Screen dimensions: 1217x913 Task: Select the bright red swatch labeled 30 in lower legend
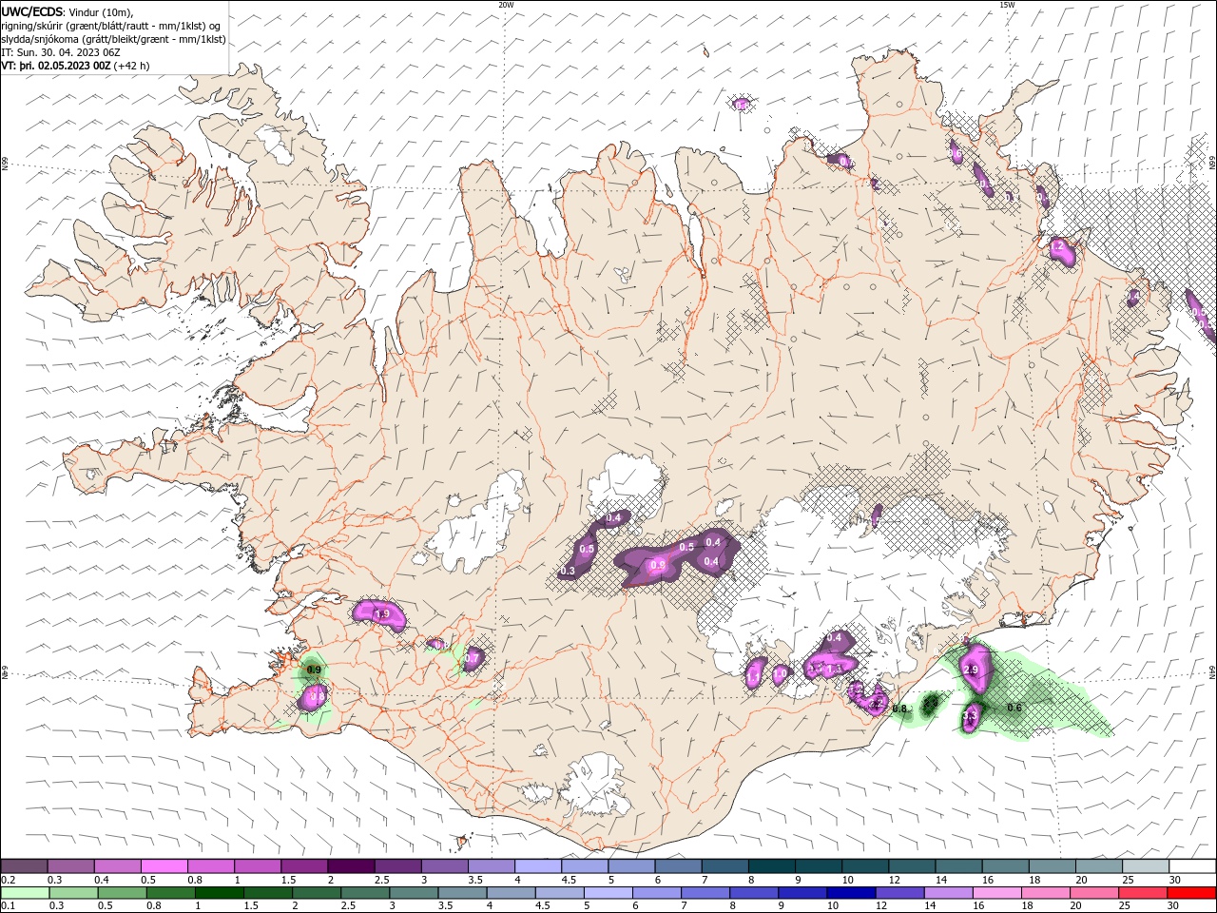coord(1191,893)
